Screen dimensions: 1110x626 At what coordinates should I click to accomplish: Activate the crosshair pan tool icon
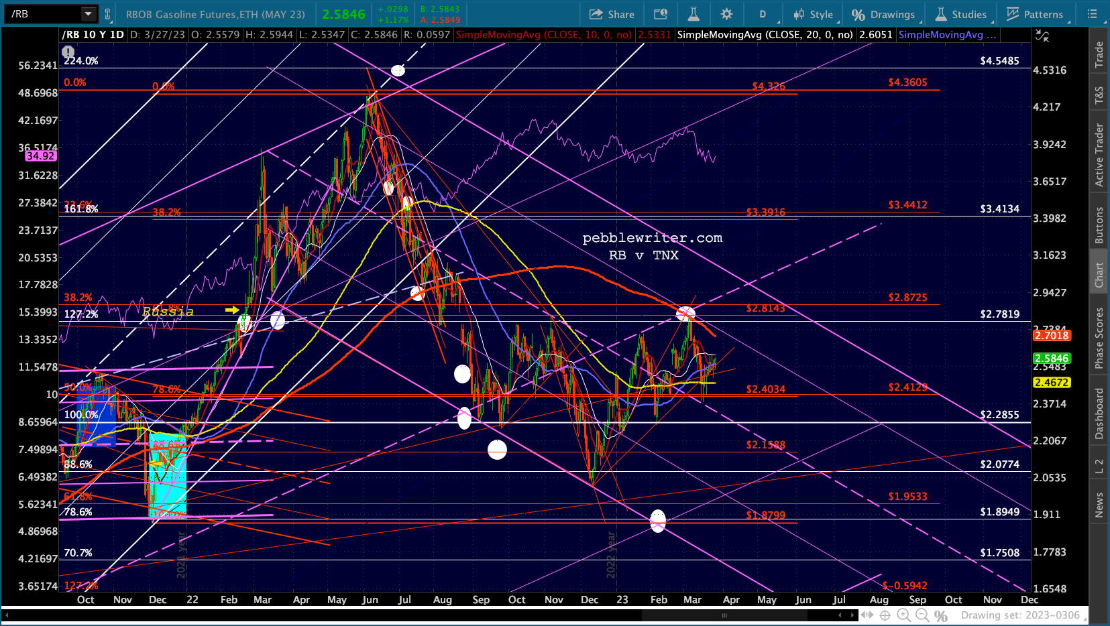pos(885,615)
